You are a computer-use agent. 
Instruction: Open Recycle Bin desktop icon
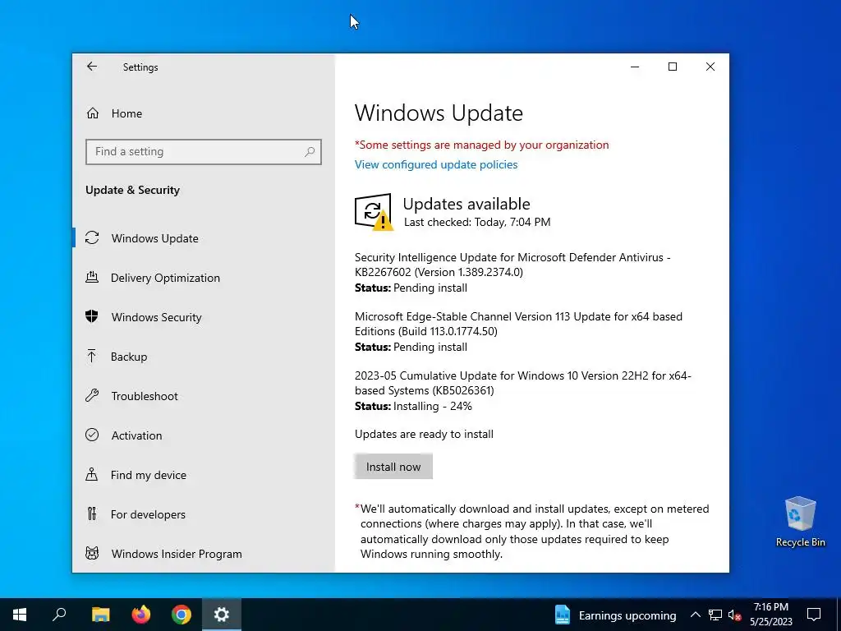click(x=800, y=522)
